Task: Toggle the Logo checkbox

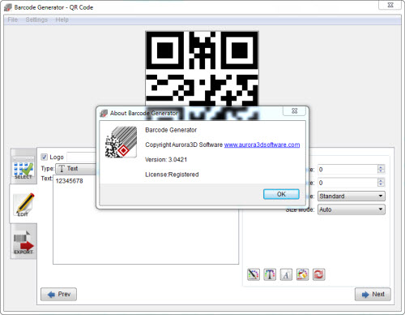Action: pos(44,157)
